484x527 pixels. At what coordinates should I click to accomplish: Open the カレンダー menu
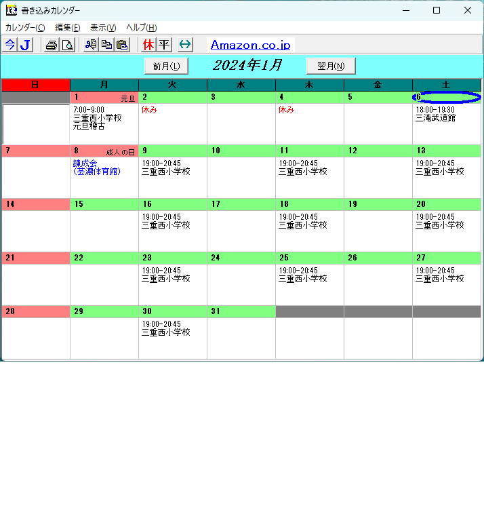pyautogui.click(x=25, y=28)
